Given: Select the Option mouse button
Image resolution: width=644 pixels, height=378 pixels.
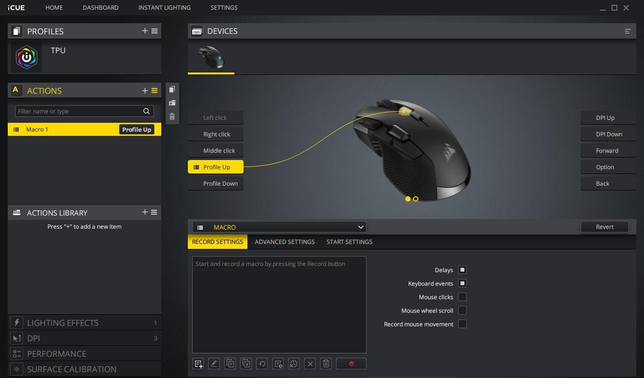Looking at the screenshot, I should (x=608, y=167).
